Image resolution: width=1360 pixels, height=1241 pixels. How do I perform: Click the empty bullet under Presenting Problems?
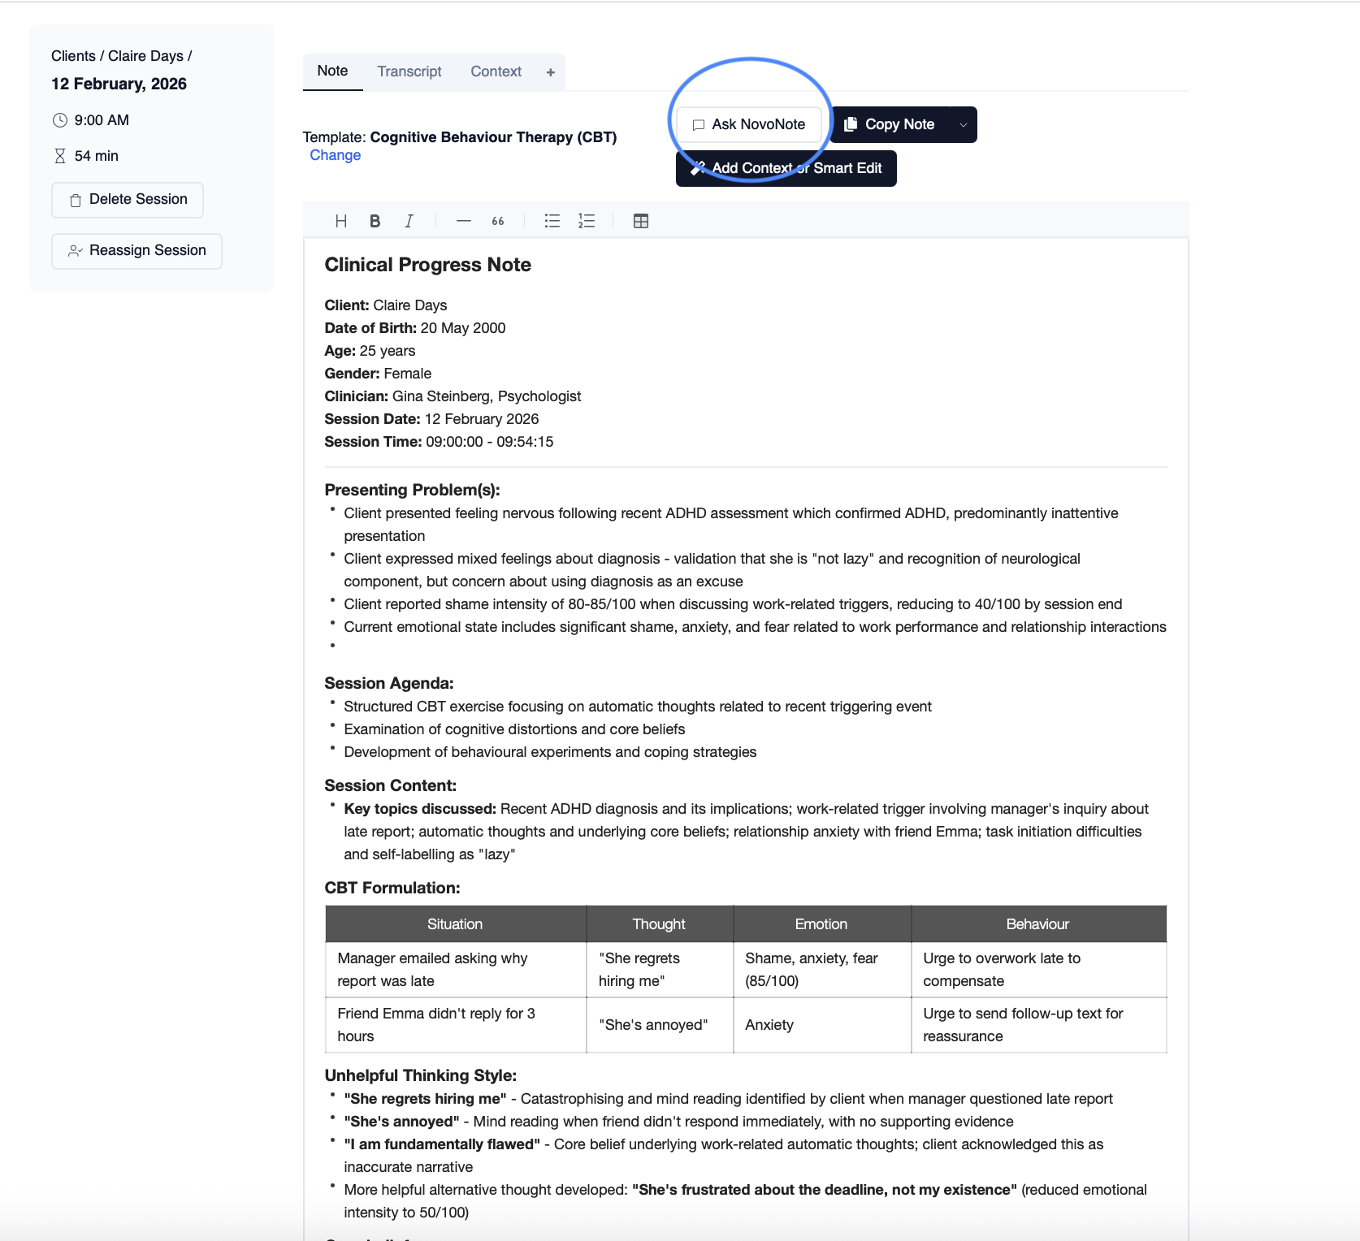click(x=333, y=646)
